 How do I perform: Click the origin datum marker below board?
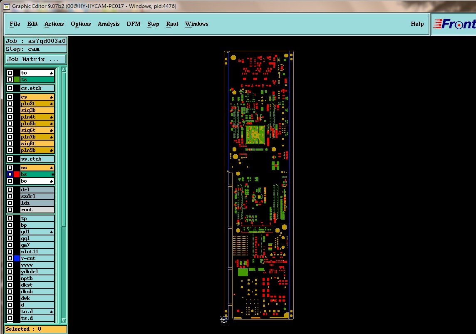point(224,320)
